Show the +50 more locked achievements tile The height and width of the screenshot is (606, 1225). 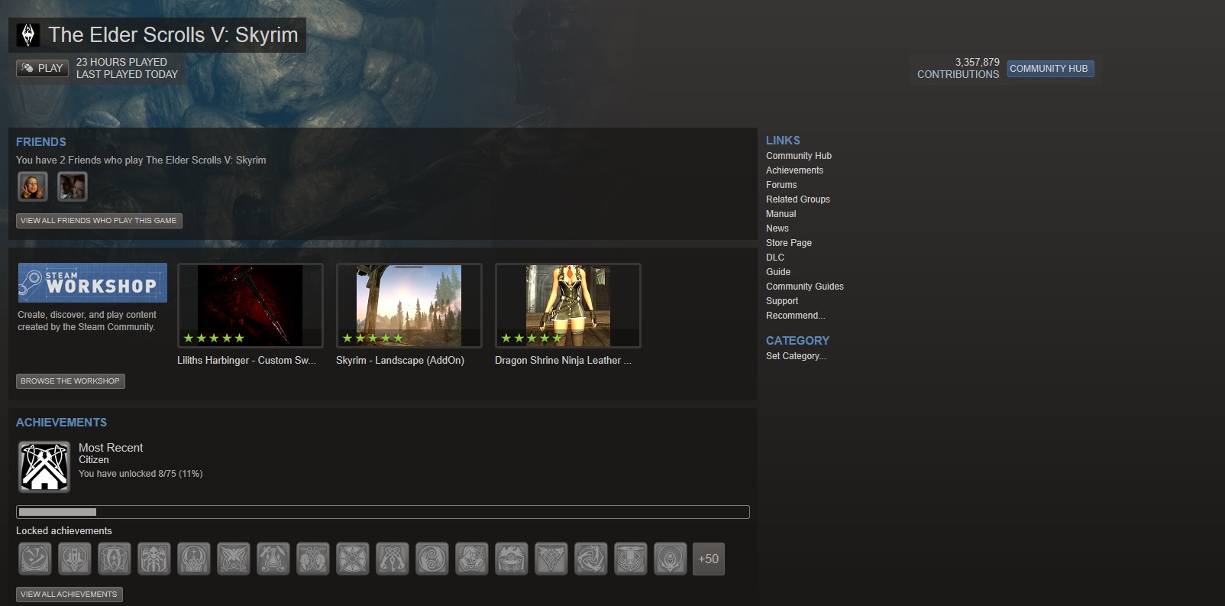(x=709, y=559)
